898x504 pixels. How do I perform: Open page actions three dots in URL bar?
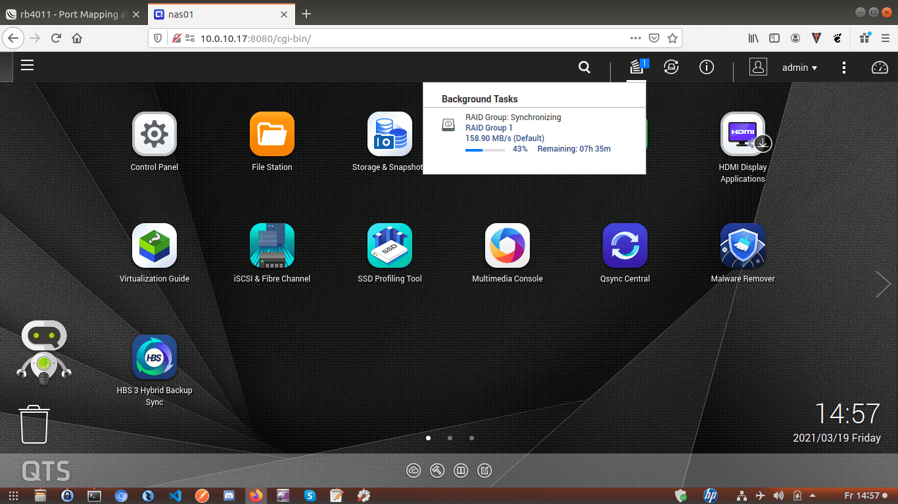point(636,38)
